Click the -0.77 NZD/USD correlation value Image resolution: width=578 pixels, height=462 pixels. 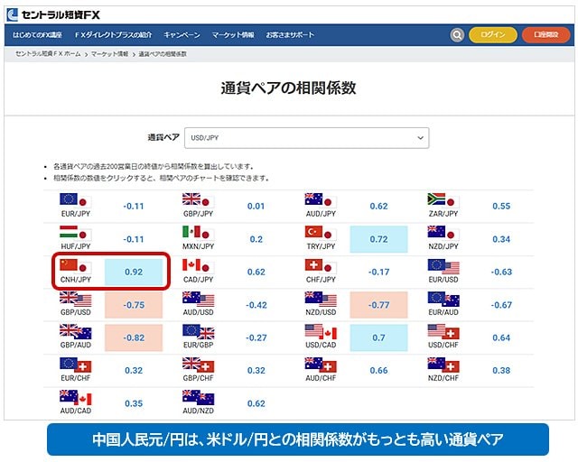[x=378, y=305]
